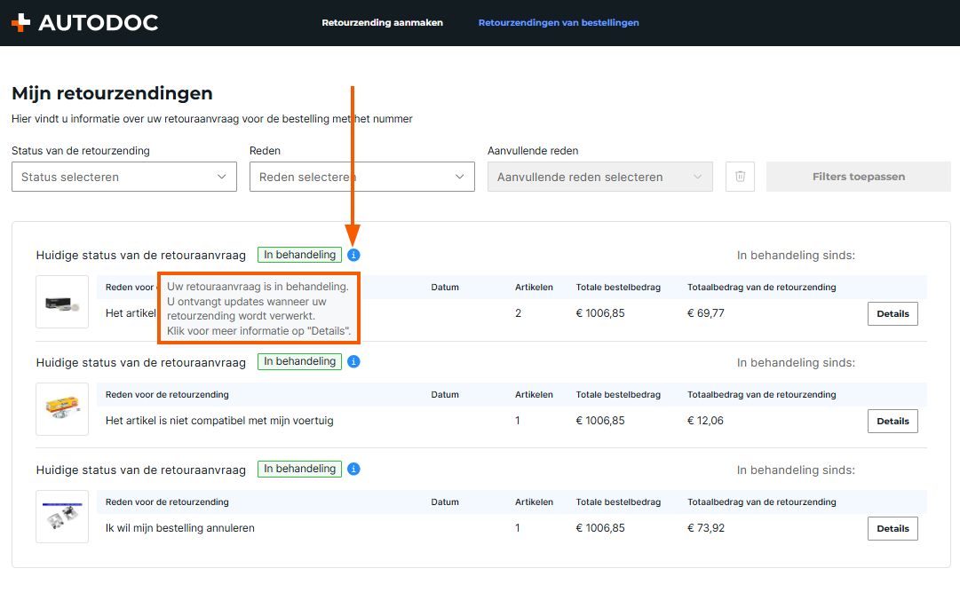Open 'Aanvullende reden selecteren' dropdown
This screenshot has height=616, width=960.
(600, 177)
